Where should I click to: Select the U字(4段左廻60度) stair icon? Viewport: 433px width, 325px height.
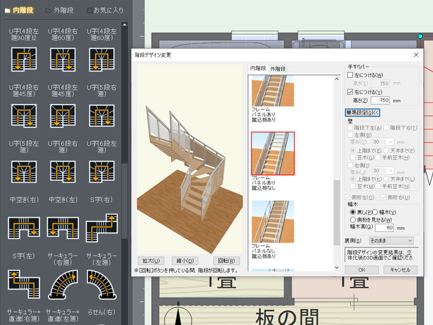(101, 60)
